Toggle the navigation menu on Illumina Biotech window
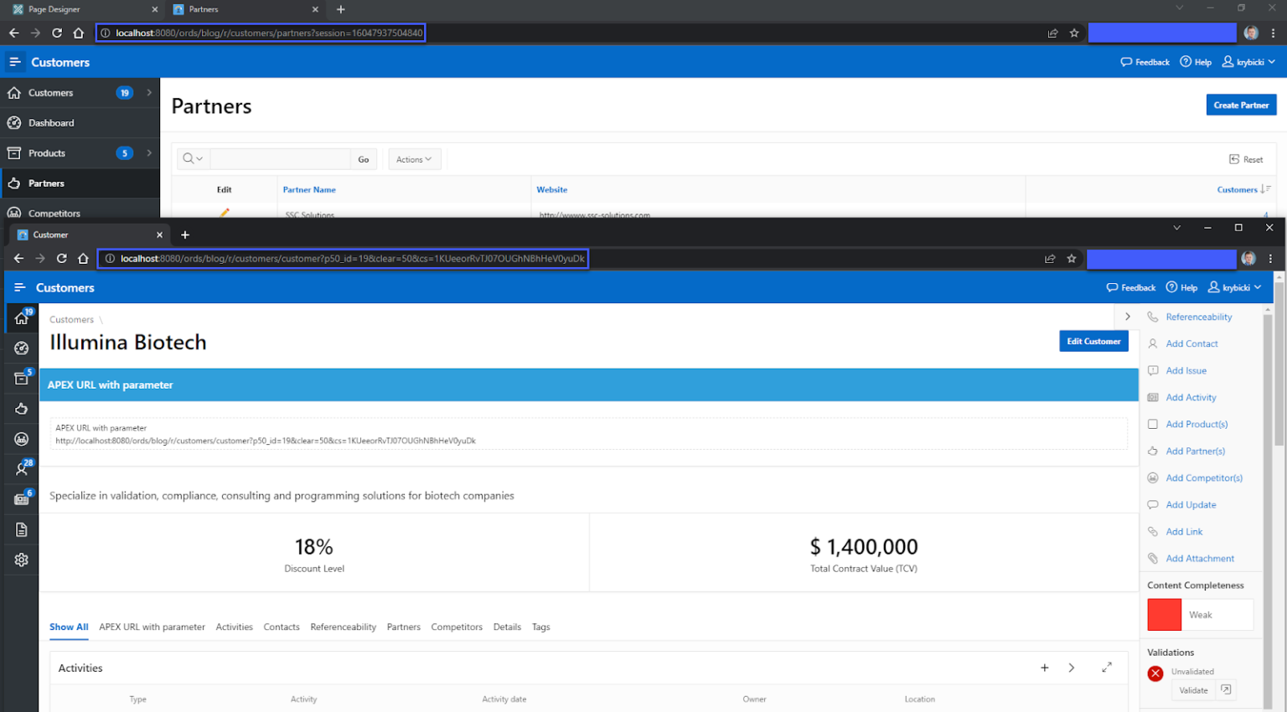Viewport: 1287px width, 712px height. point(20,287)
